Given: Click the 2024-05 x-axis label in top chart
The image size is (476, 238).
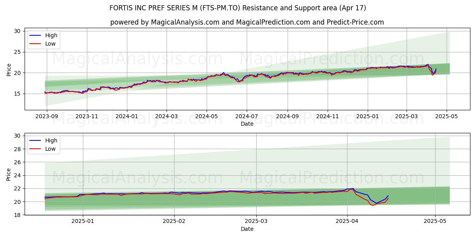Looking at the screenshot, I should tap(206, 117).
